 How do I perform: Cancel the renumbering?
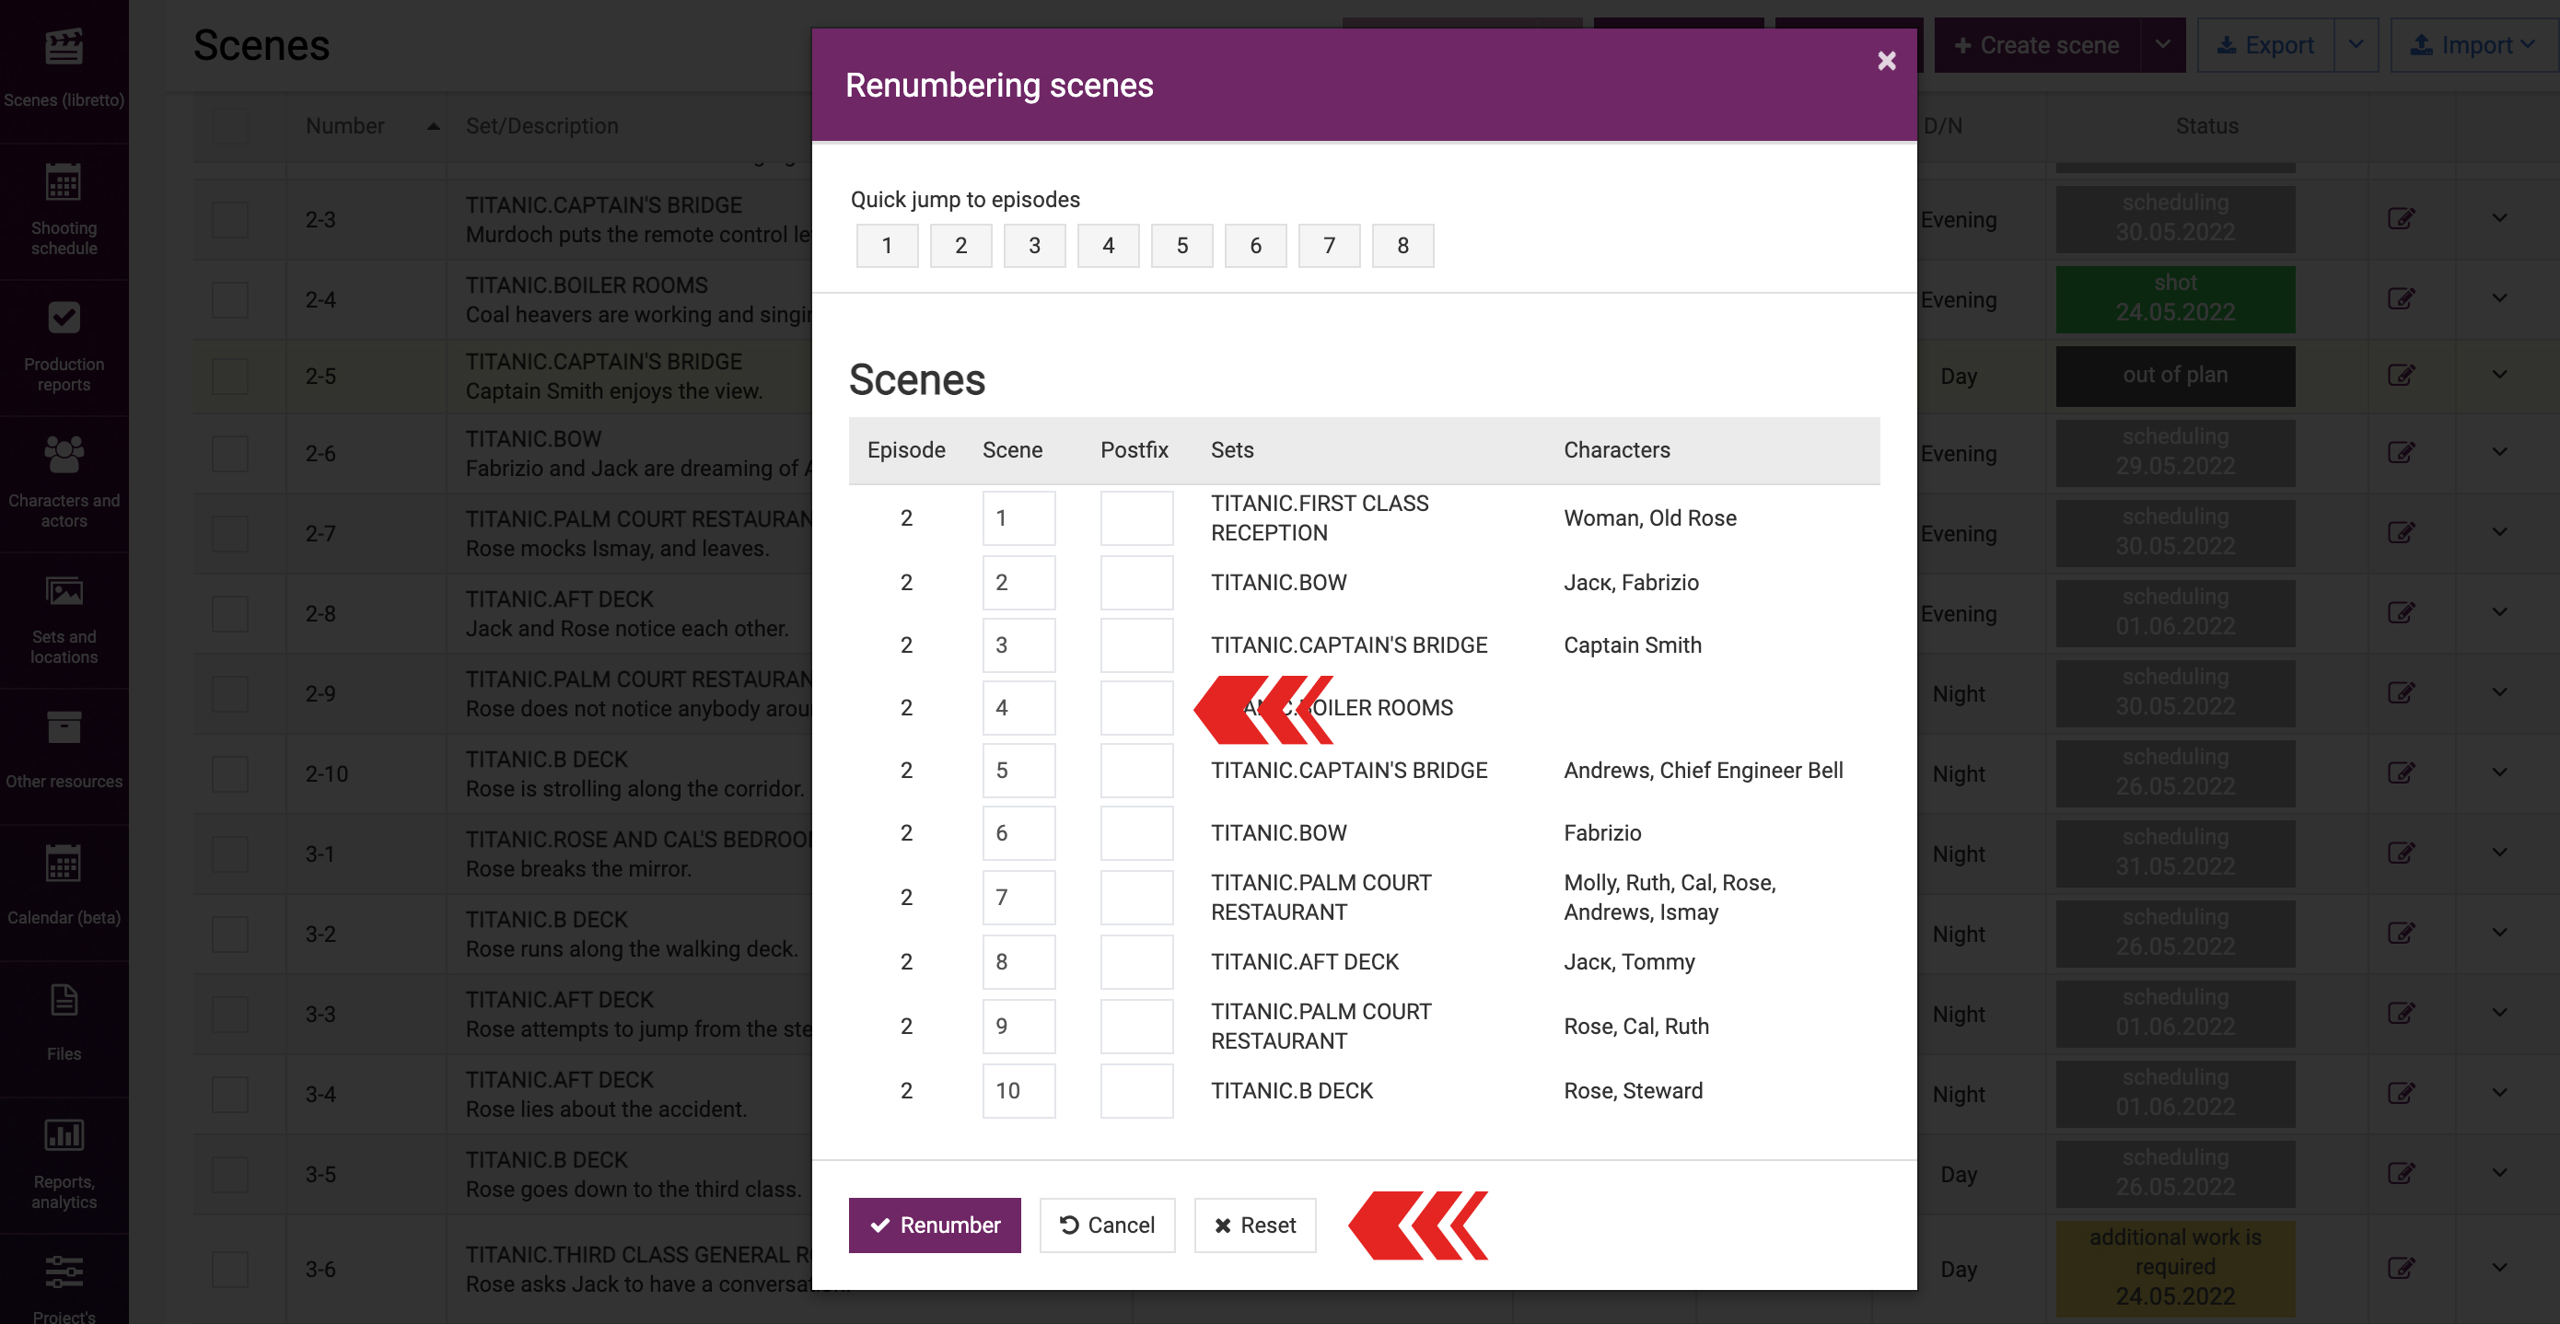pos(1107,1225)
